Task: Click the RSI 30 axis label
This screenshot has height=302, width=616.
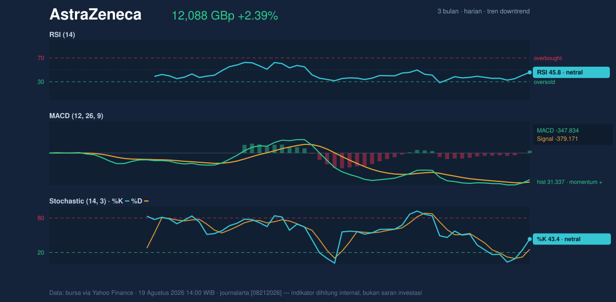Action: (x=41, y=82)
